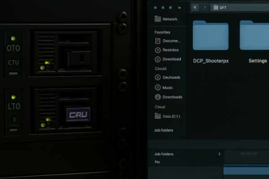Select the Job folders sidebar heading
Viewport: 269px width, 179px height.
click(x=164, y=130)
